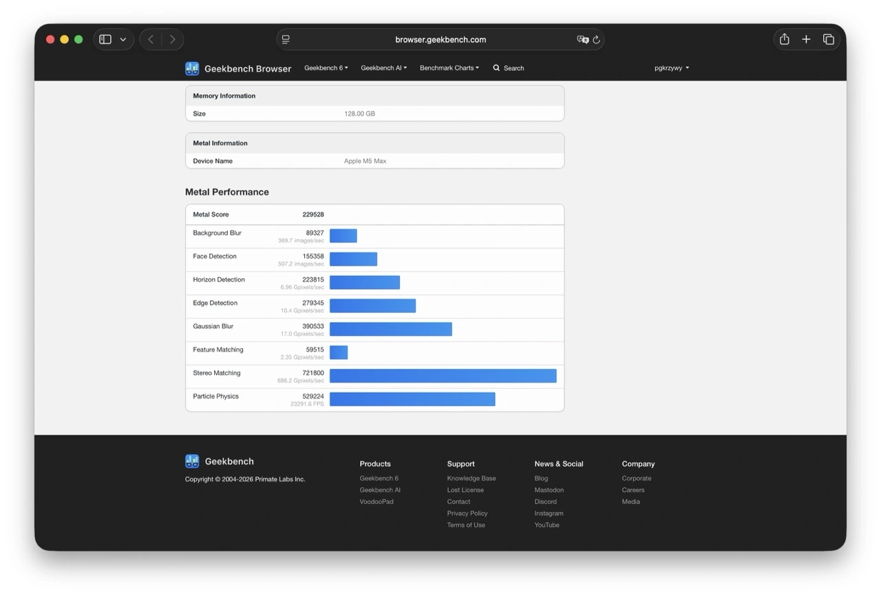
Task: Open the Knowledge Base footer link
Action: [x=471, y=478]
